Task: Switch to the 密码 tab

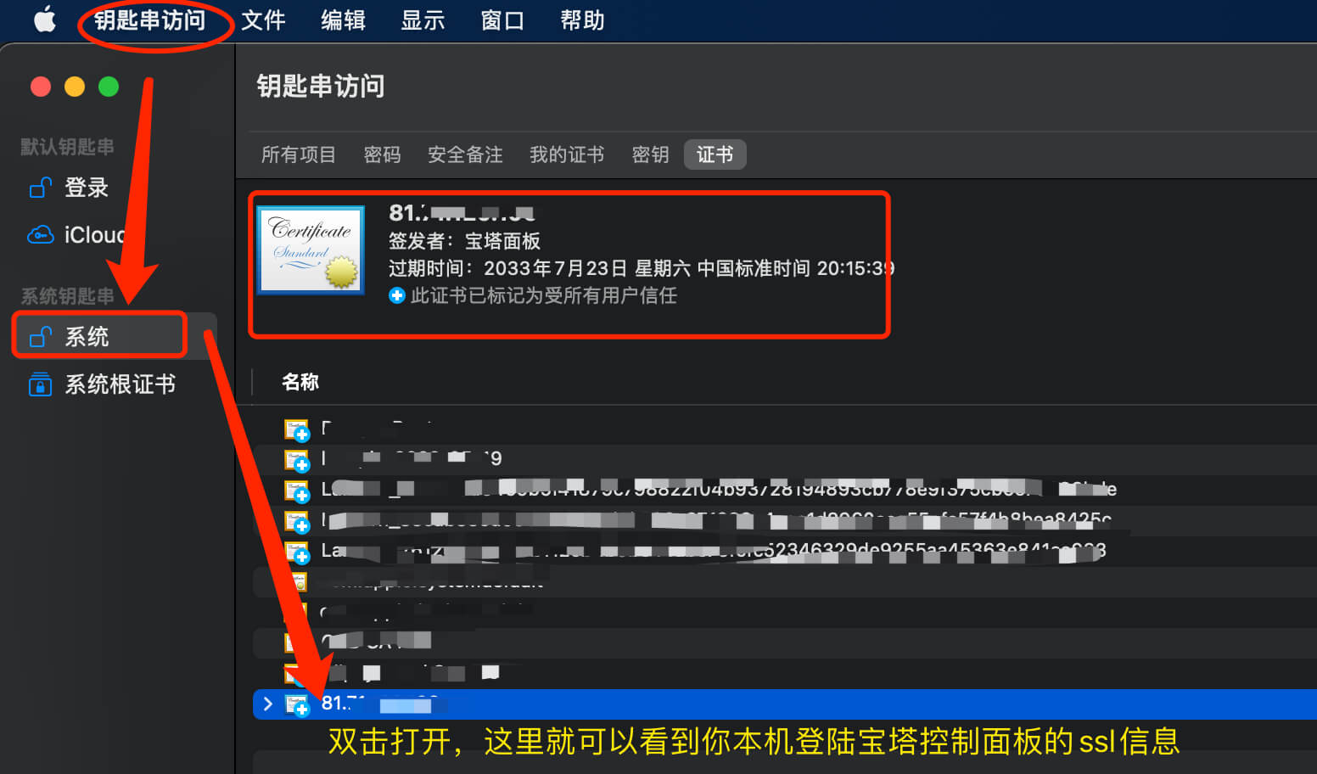Action: click(x=382, y=154)
